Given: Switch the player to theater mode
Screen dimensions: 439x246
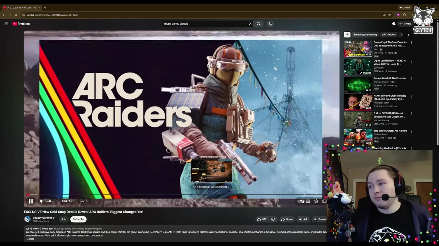Looking at the screenshot, I should pyautogui.click(x=324, y=201).
